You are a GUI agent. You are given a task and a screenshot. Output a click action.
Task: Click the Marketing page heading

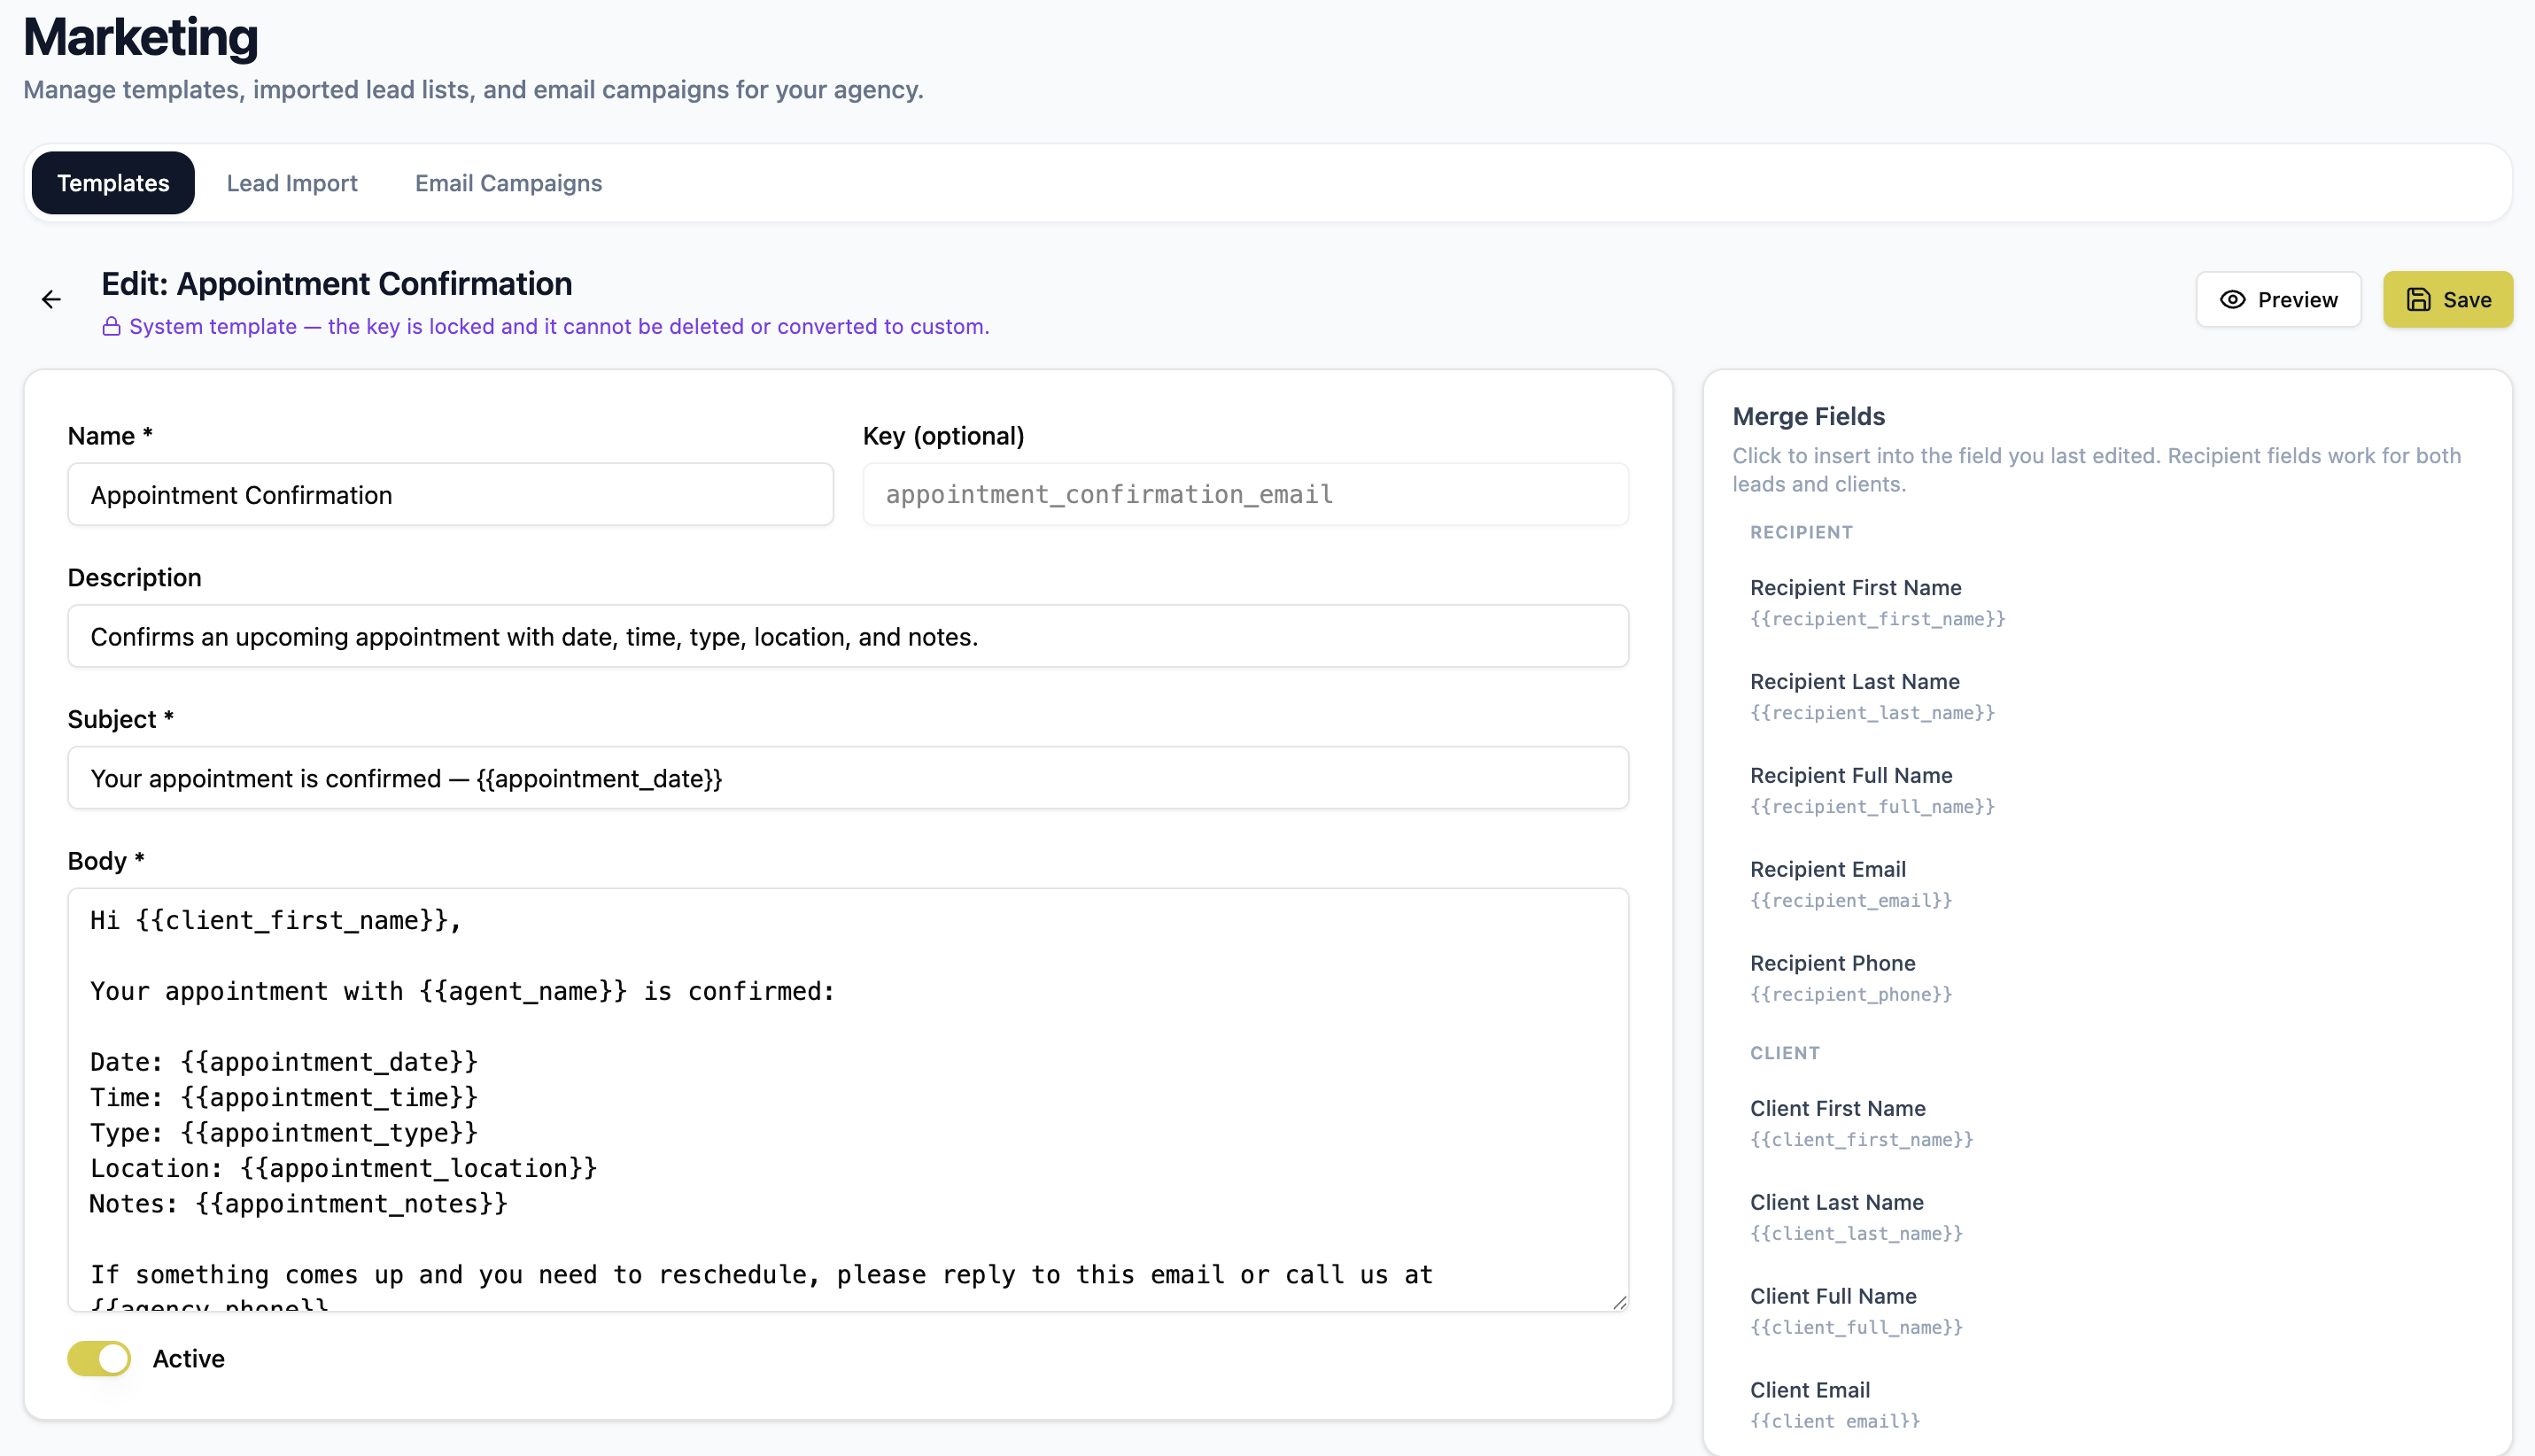[x=140, y=37]
